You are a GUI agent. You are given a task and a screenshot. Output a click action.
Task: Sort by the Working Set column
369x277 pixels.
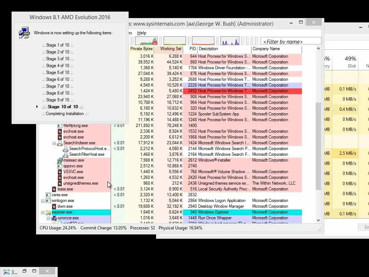click(170, 49)
